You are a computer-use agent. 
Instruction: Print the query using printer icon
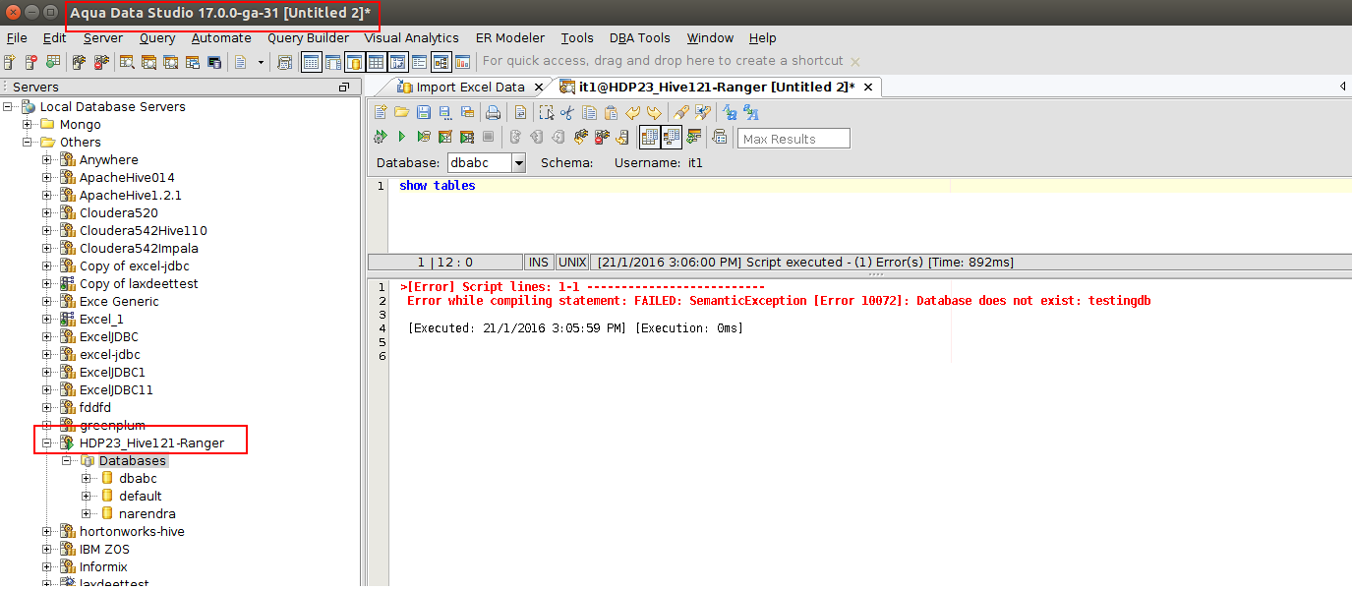point(493,112)
